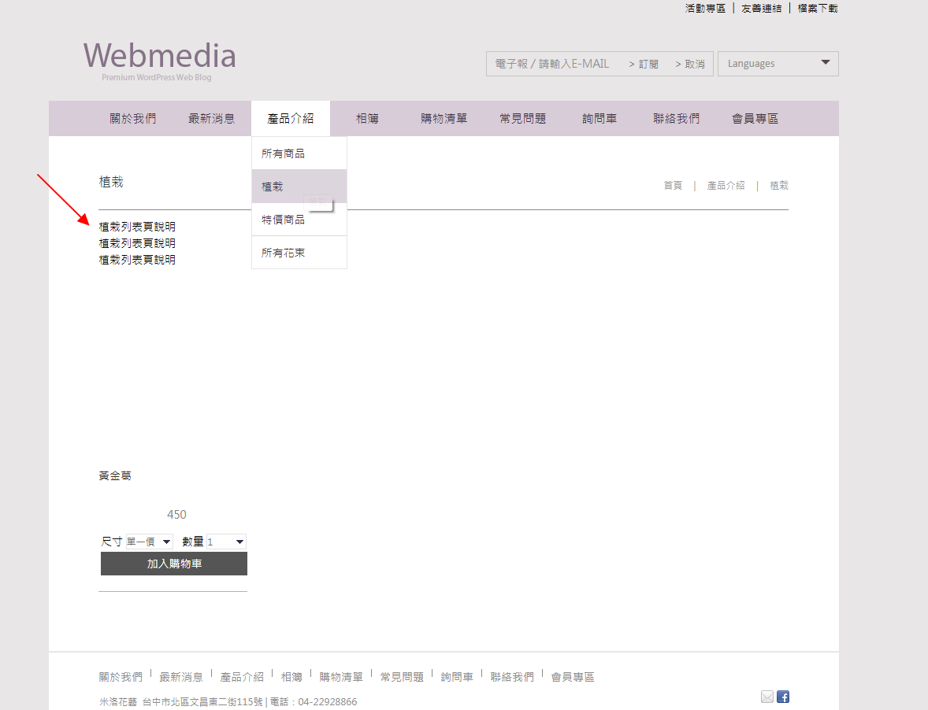Select 所有商品 from the product submenu
Screen dimensions: 928x710
(284, 153)
